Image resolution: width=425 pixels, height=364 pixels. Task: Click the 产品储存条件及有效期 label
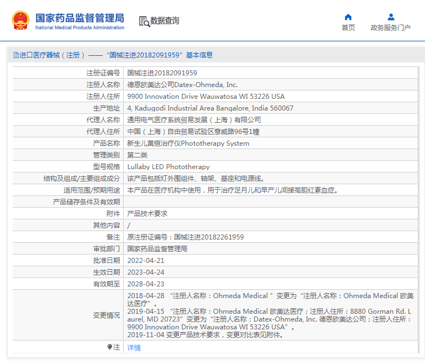coord(86,202)
